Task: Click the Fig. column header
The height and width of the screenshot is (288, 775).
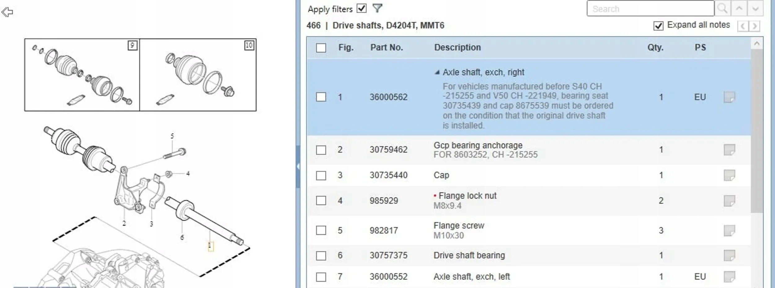Action: 346,47
